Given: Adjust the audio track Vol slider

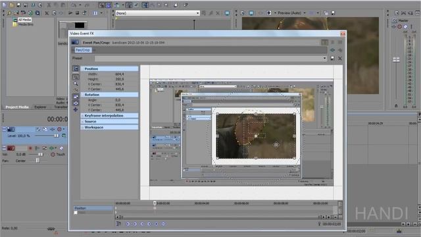Looking at the screenshot, I should coord(40,155).
